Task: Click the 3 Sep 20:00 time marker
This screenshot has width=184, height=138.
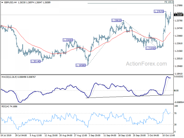Action: click(94, 135)
